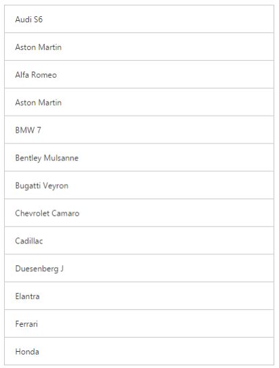The height and width of the screenshot is (368, 279).
Task: Pick the Ferrari list item
Action: pyautogui.click(x=139, y=323)
